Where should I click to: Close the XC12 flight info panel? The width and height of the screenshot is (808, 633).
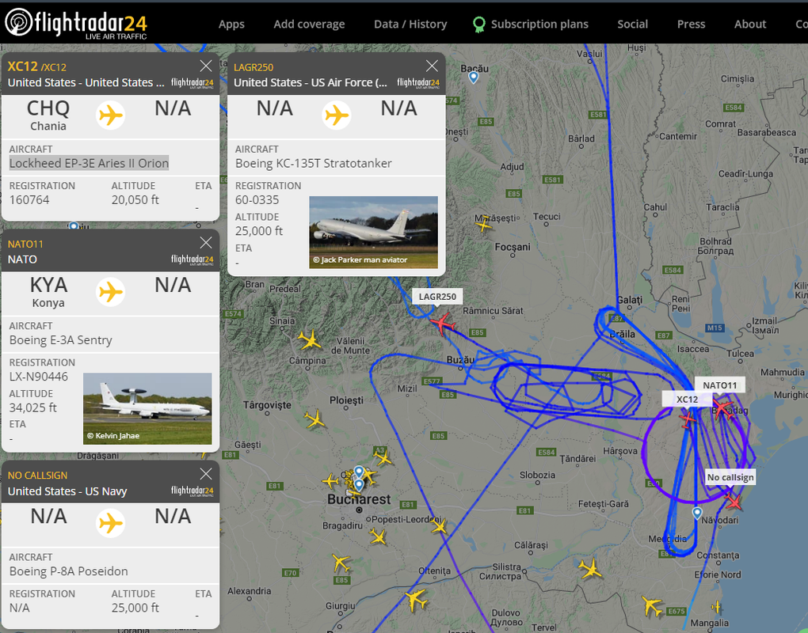(206, 66)
